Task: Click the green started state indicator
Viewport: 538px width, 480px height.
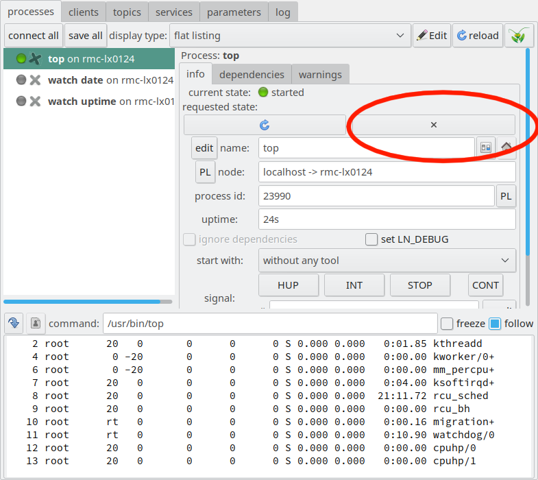Action: point(263,93)
